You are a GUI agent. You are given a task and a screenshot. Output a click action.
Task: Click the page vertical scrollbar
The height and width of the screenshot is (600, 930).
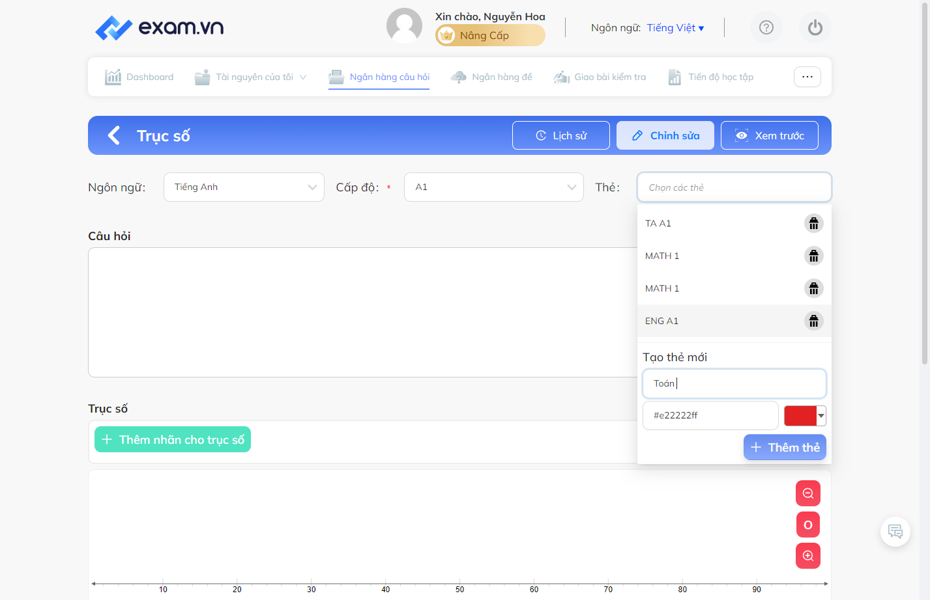(x=925, y=182)
